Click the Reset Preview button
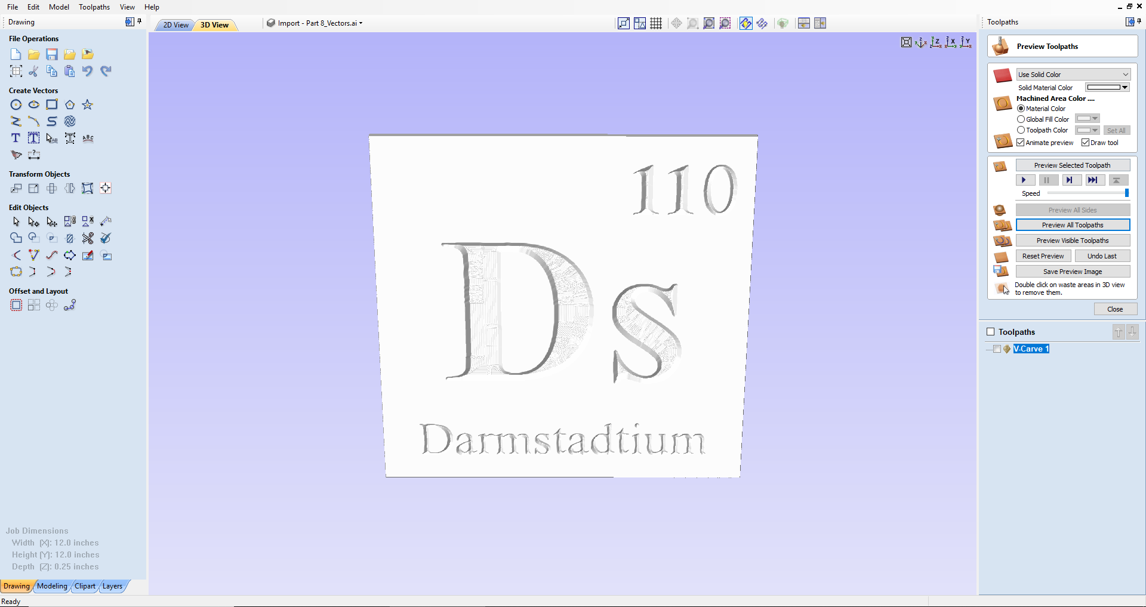 click(x=1043, y=256)
